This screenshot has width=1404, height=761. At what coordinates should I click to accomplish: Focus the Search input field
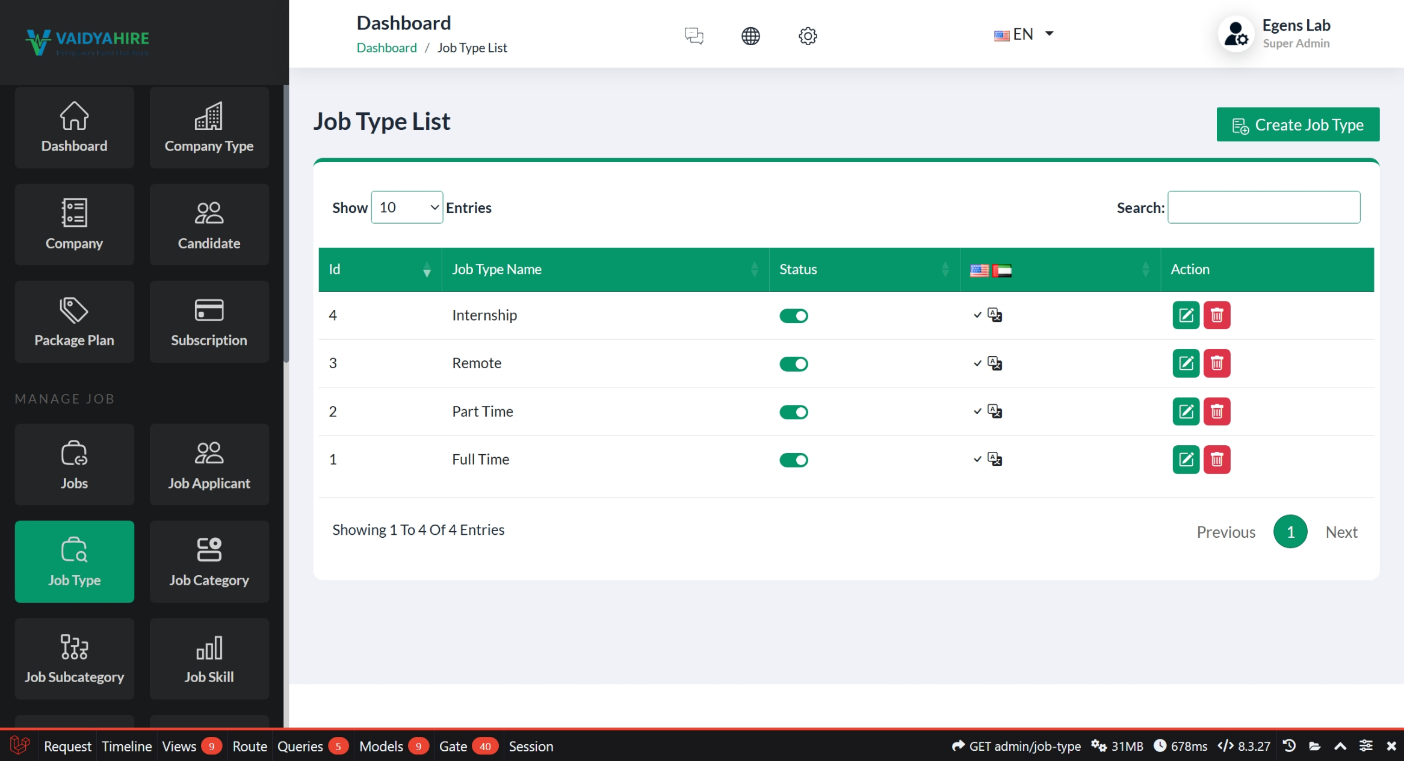[x=1263, y=208]
